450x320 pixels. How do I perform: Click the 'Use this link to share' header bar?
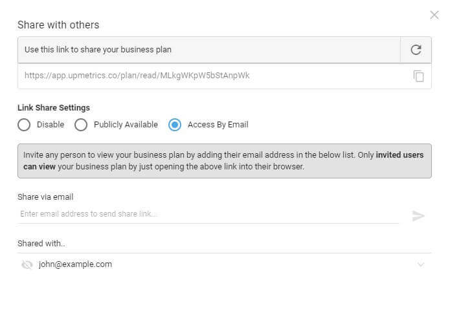point(209,50)
